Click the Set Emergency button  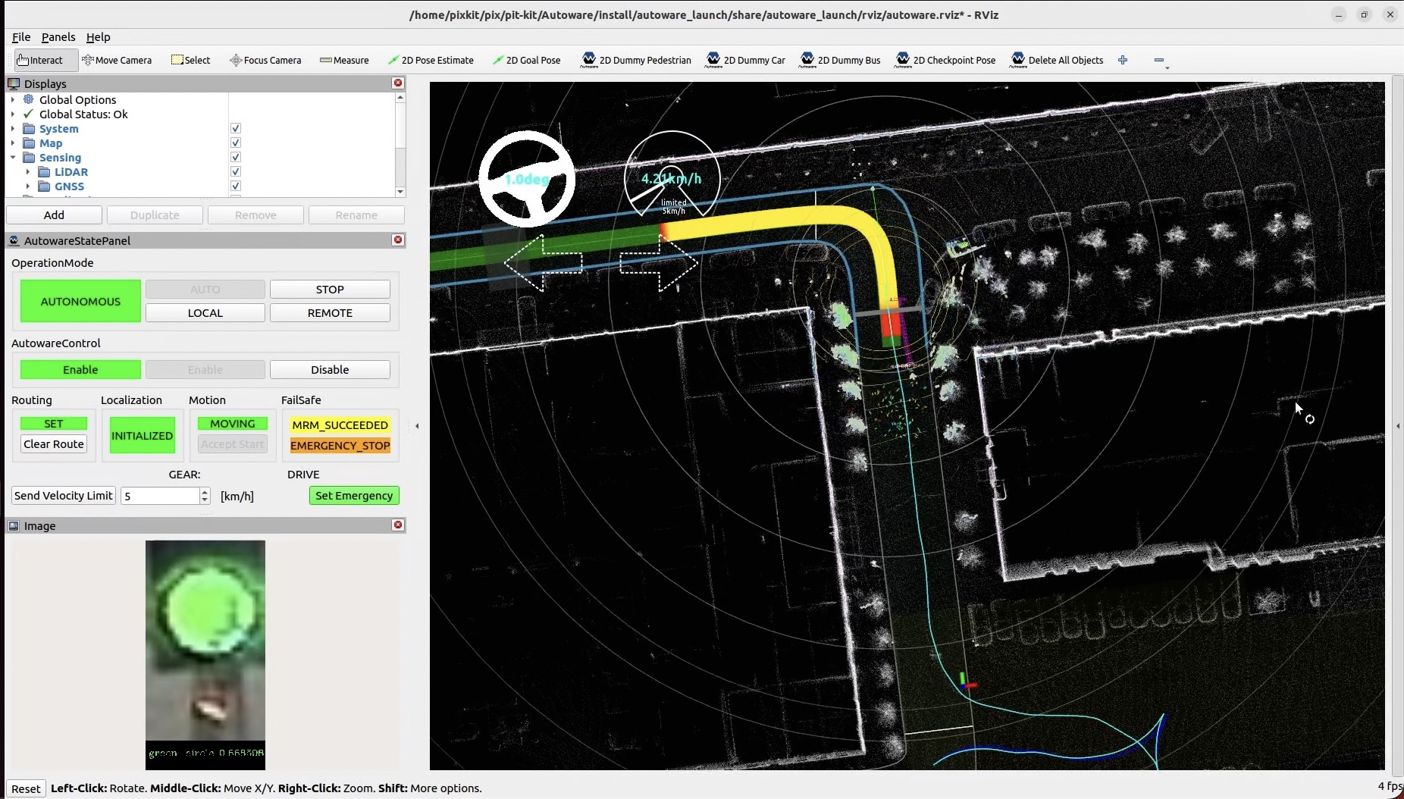354,495
